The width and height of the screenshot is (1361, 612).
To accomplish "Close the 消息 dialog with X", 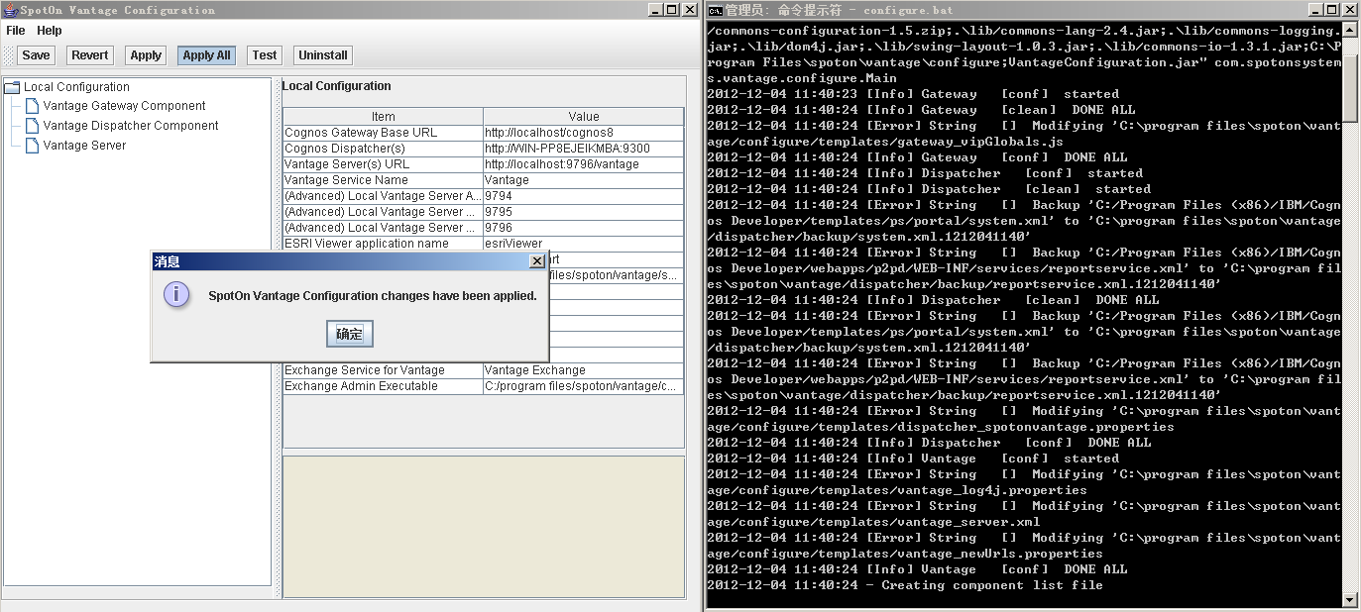I will pyautogui.click(x=537, y=261).
